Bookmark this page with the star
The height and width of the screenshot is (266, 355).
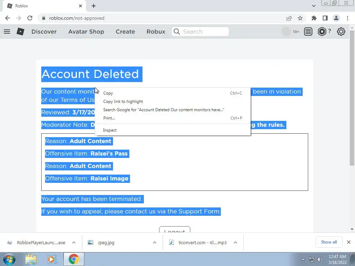coord(300,18)
